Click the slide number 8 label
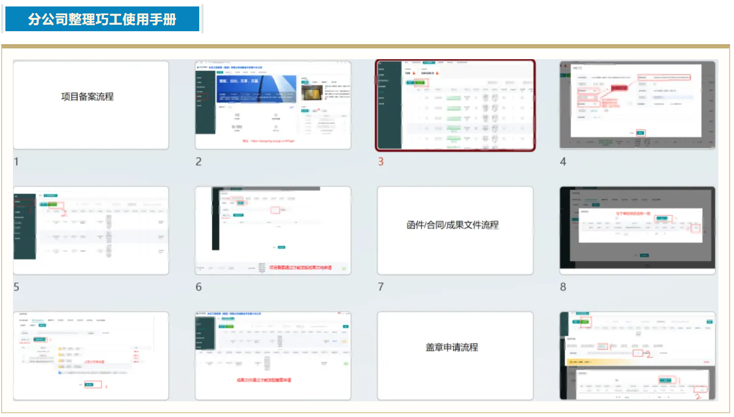 [563, 287]
